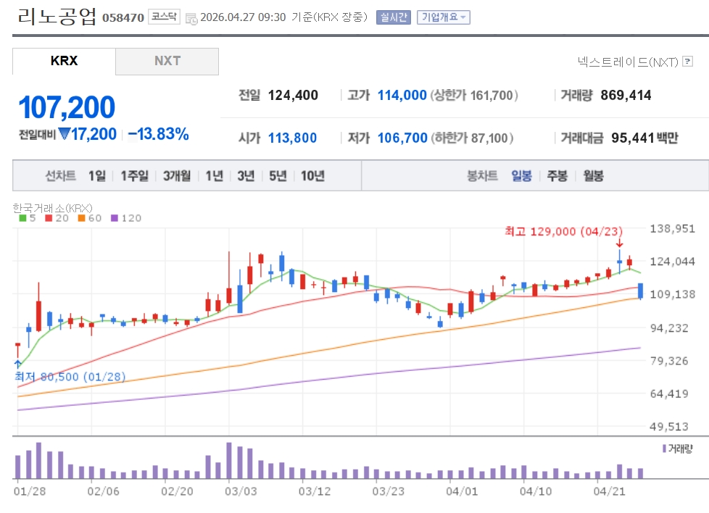The width and height of the screenshot is (709, 513).
Task: Select the KRX tab
Action: 64,61
